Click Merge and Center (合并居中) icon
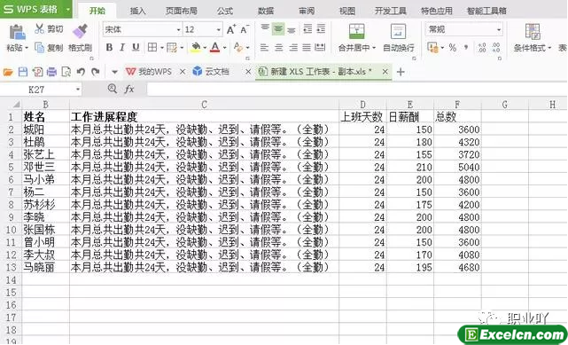The height and width of the screenshot is (345, 568). click(x=357, y=31)
